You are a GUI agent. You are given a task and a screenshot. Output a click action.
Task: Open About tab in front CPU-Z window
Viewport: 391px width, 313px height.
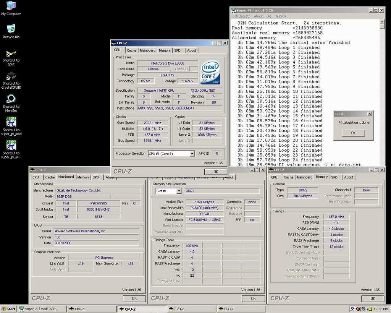pyautogui.click(x=191, y=50)
